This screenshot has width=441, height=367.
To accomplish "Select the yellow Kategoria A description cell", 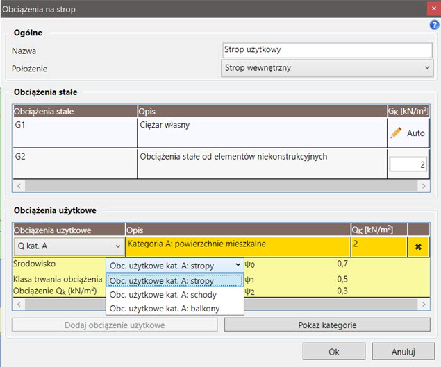I will point(237,246).
